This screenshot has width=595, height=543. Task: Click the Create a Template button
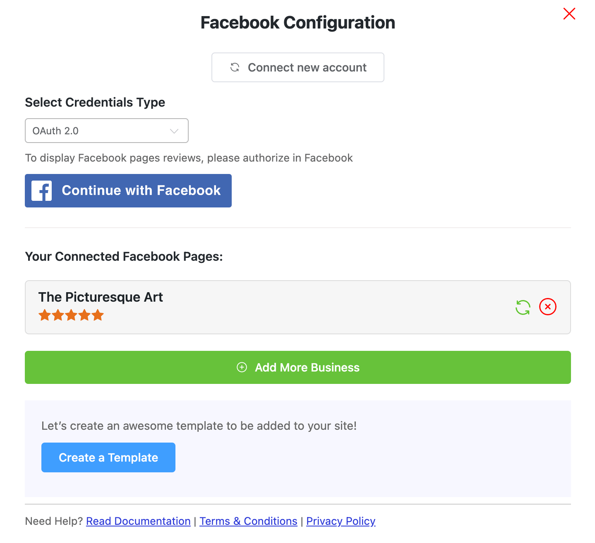point(108,457)
